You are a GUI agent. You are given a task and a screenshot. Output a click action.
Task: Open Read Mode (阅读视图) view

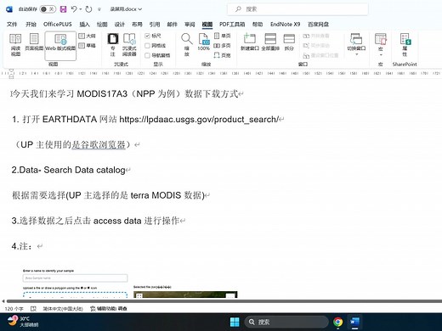pos(15,45)
